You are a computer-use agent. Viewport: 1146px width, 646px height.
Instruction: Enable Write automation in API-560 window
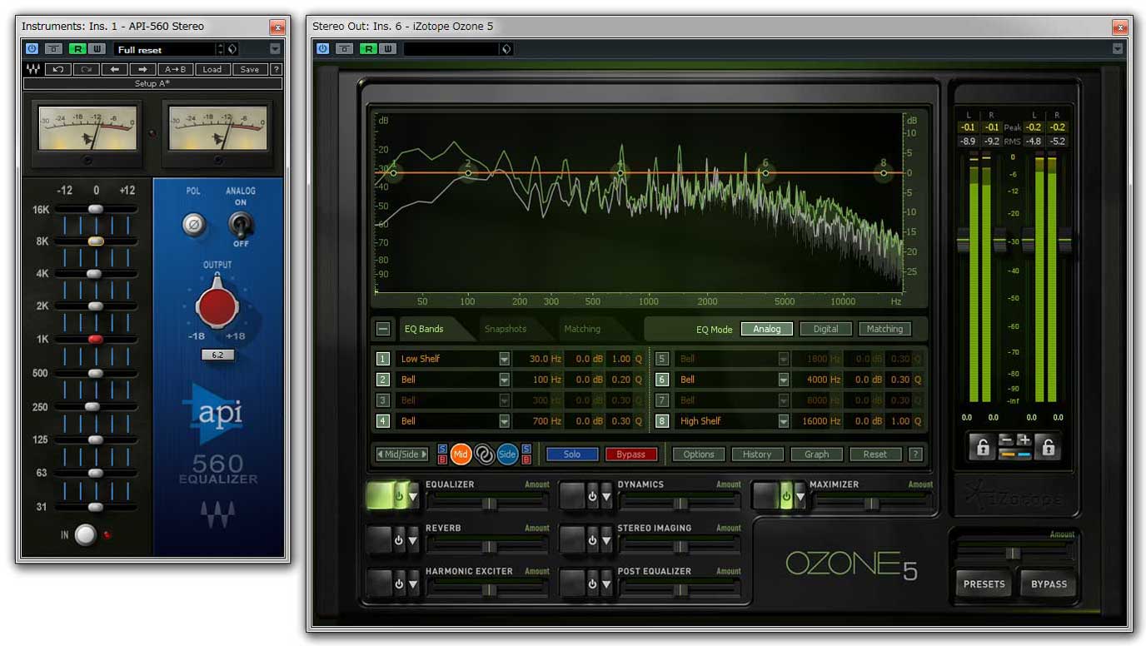pos(97,49)
